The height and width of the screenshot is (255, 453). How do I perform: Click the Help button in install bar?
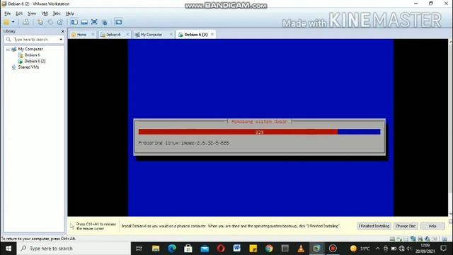(432, 226)
